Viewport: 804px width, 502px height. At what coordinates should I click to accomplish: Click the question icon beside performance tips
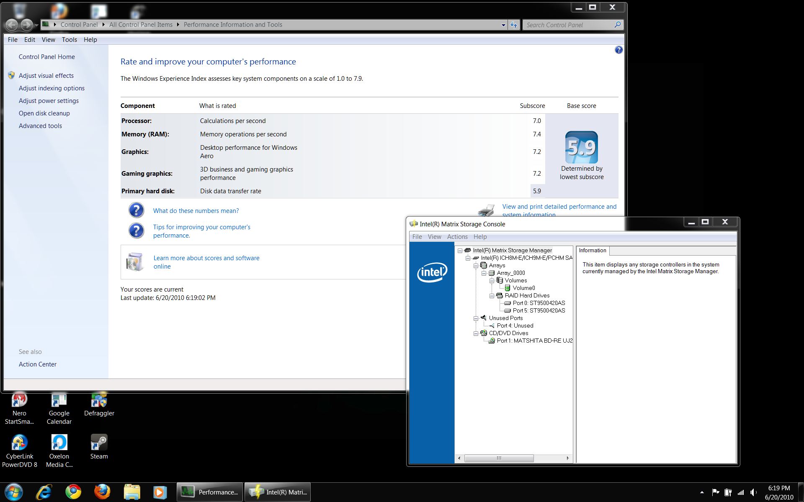(x=136, y=231)
